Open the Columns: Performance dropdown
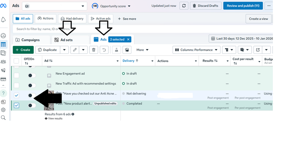The image size is (297, 167). point(196,50)
